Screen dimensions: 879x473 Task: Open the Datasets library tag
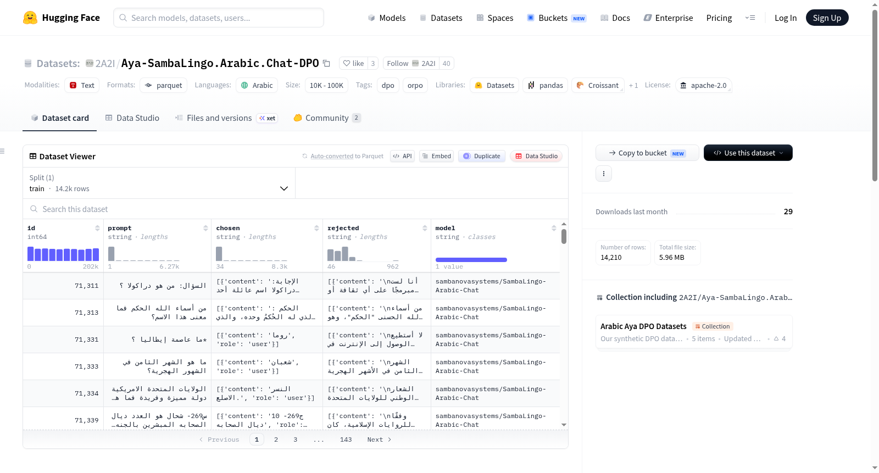point(494,85)
